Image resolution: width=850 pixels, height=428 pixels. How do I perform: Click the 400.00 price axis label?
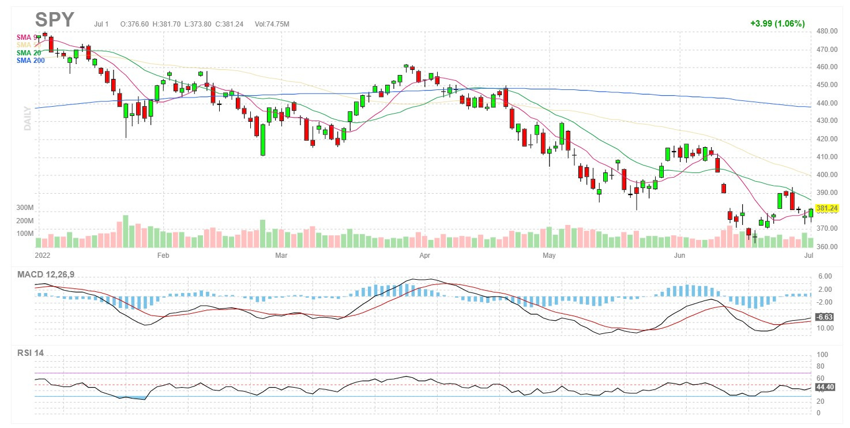click(828, 175)
